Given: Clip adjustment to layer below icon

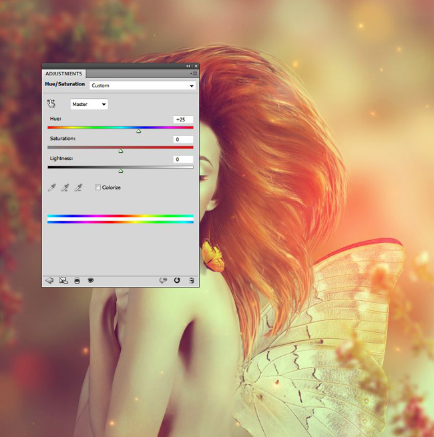Looking at the screenshot, I should coord(77,281).
